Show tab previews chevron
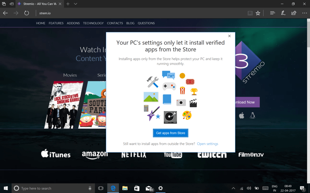The image size is (310, 193). point(75,4)
